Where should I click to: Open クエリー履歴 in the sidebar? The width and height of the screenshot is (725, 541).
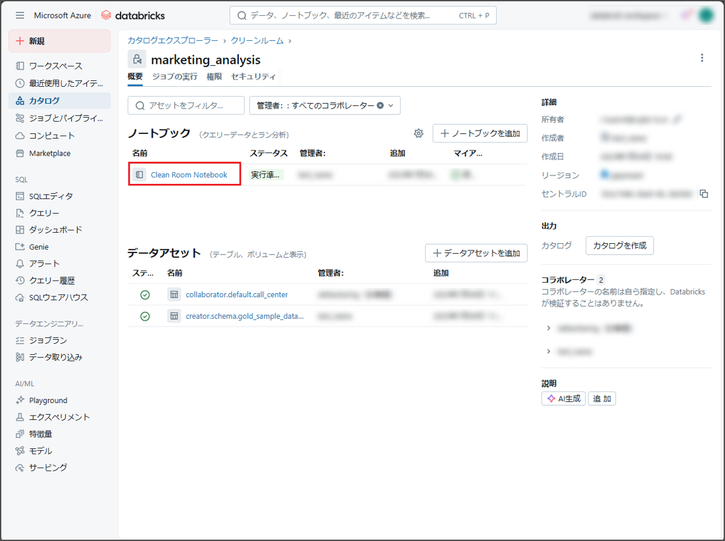(x=59, y=281)
